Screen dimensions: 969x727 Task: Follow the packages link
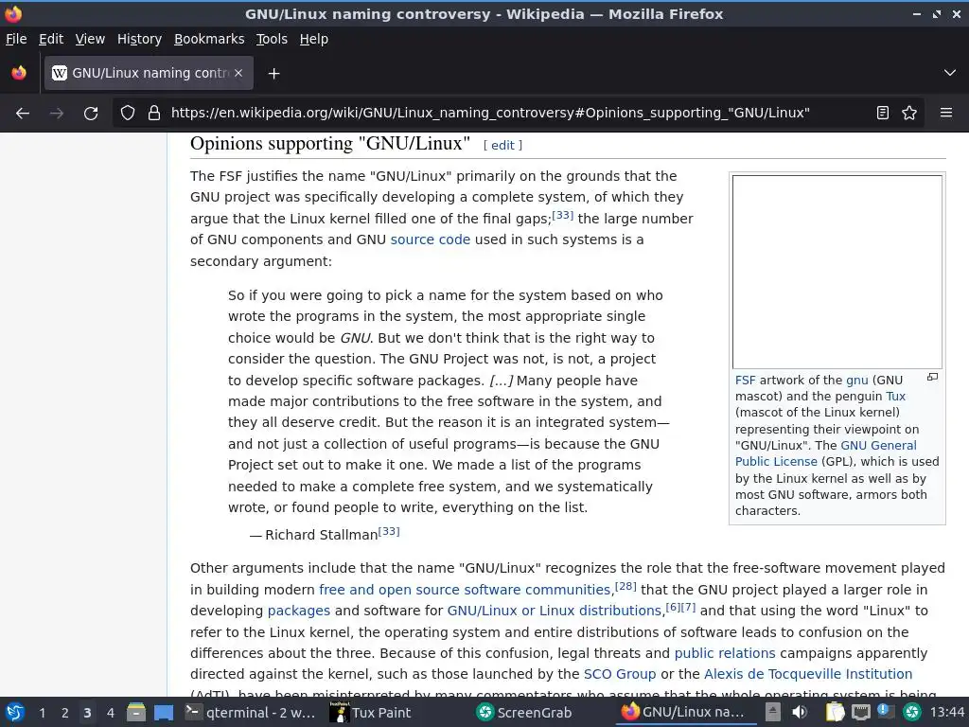tap(298, 611)
